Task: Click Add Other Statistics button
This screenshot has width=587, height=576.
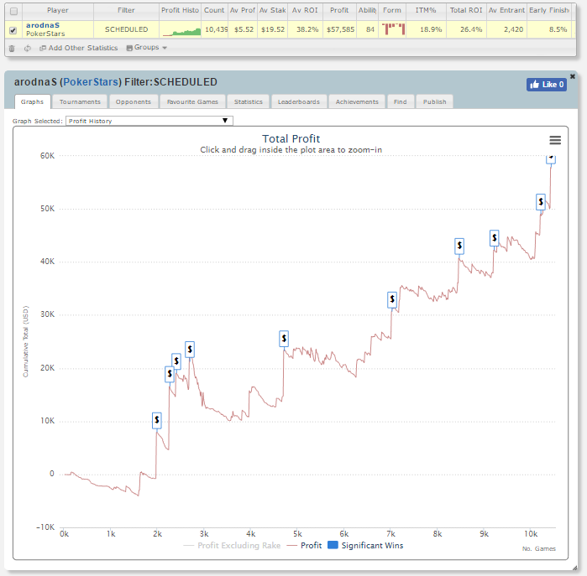Action: click(x=79, y=48)
